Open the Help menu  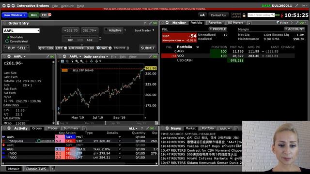pyautogui.click(x=80, y=6)
